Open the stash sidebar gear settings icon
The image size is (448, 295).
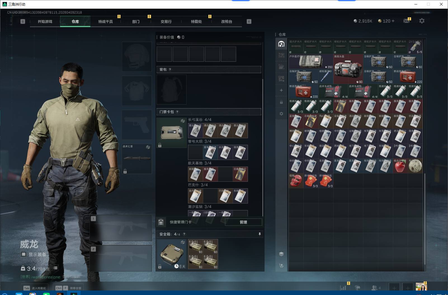point(281,114)
